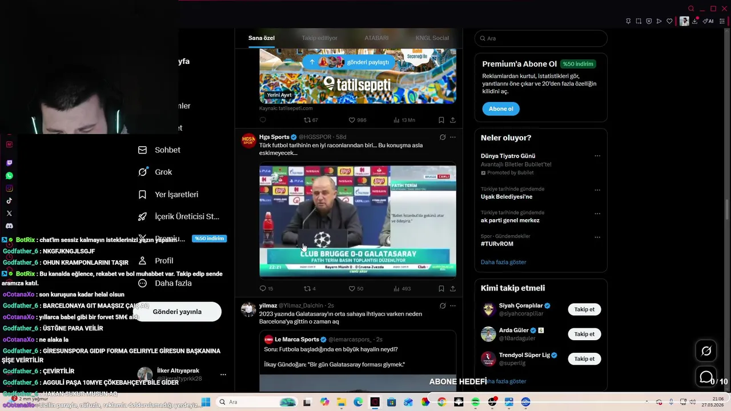Share the Hgs Sports tweet
This screenshot has height=411, width=731.
(x=453, y=289)
